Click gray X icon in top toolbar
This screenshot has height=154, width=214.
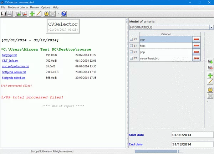(x=53, y=14)
